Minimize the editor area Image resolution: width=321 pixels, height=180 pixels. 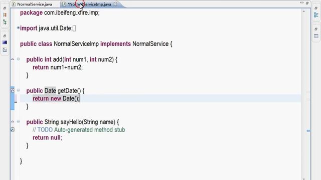pyautogui.click(x=302, y=3)
